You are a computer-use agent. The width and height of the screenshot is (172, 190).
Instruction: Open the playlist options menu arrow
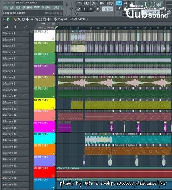coord(4,19)
